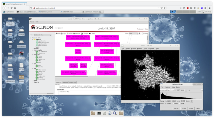Open the Volume Viewer color swatch
This screenshot has width=214, height=118.
click(192, 101)
